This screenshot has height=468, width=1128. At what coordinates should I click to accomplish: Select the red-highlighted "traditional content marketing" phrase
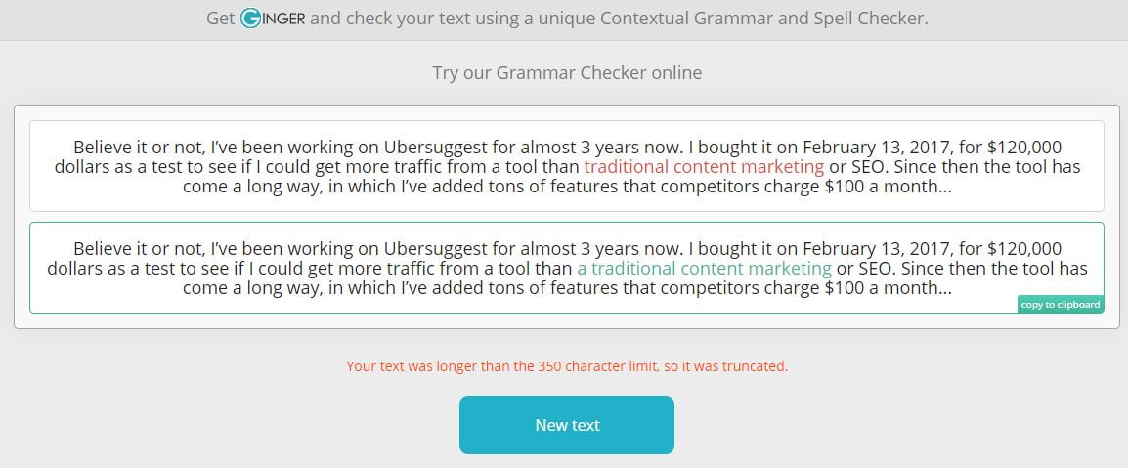tap(704, 167)
